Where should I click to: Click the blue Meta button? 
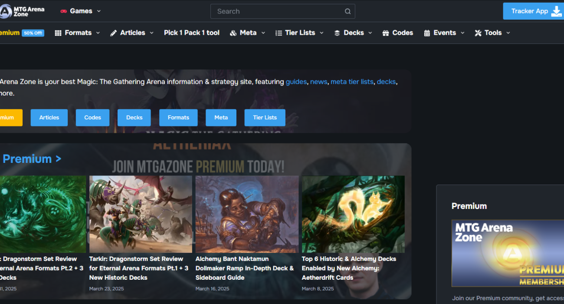tap(221, 118)
